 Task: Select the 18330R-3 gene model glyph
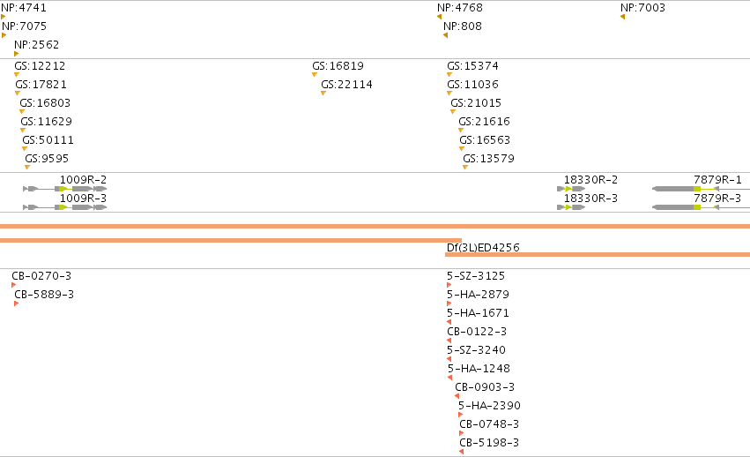point(571,207)
